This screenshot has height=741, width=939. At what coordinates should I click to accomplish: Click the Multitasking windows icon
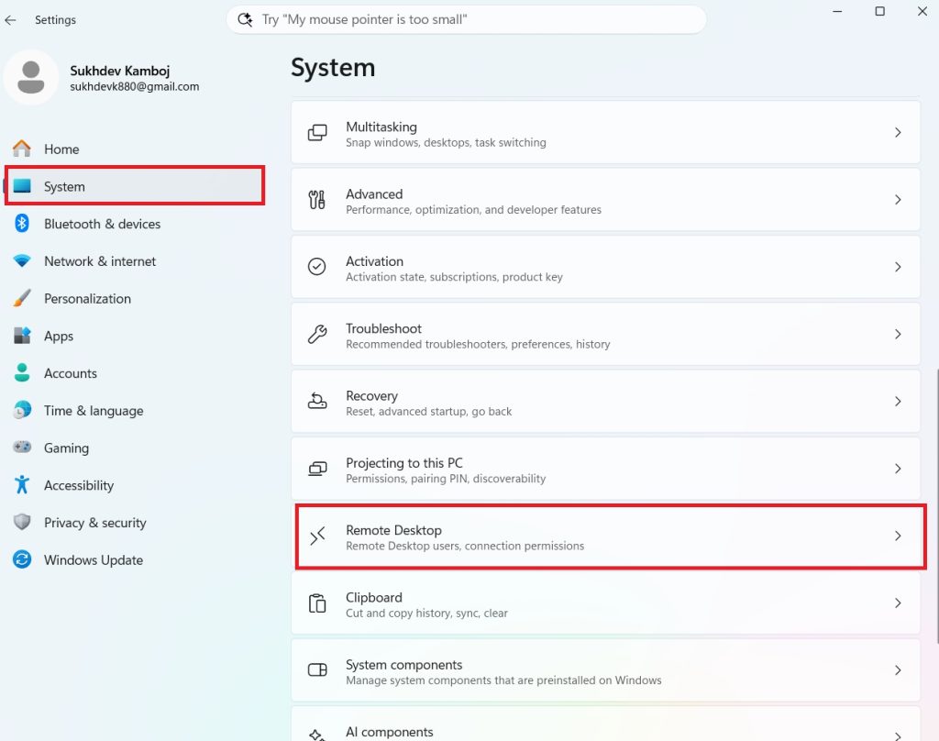tap(317, 132)
